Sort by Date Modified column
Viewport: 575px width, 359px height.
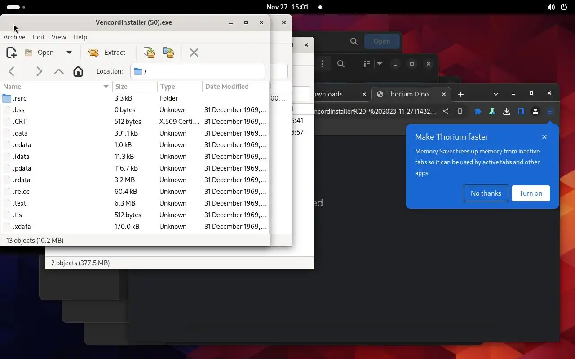pos(235,87)
